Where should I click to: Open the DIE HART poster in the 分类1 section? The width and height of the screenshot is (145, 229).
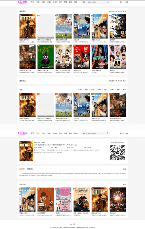click(x=28, y=105)
